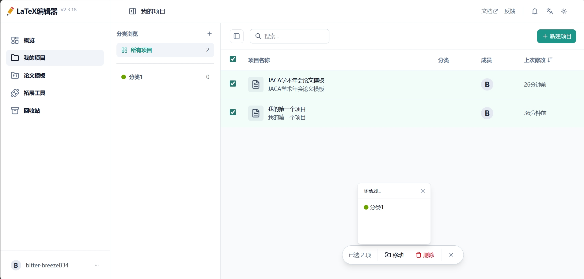The height and width of the screenshot is (279, 584).
Task: Open project titled 我的第一个项目
Action: [287, 109]
